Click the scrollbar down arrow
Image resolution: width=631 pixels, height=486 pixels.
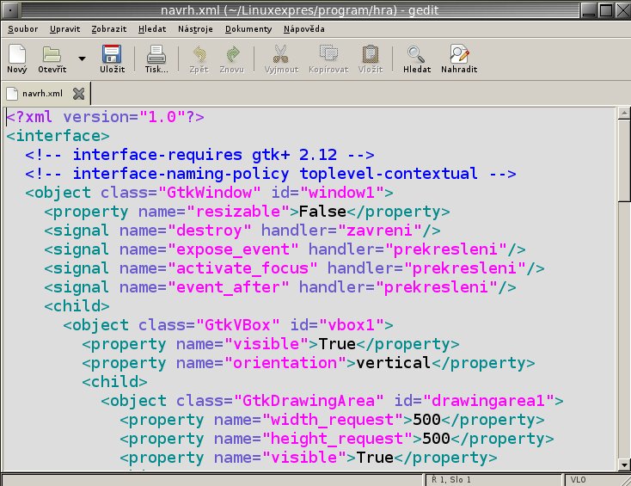pos(624,465)
